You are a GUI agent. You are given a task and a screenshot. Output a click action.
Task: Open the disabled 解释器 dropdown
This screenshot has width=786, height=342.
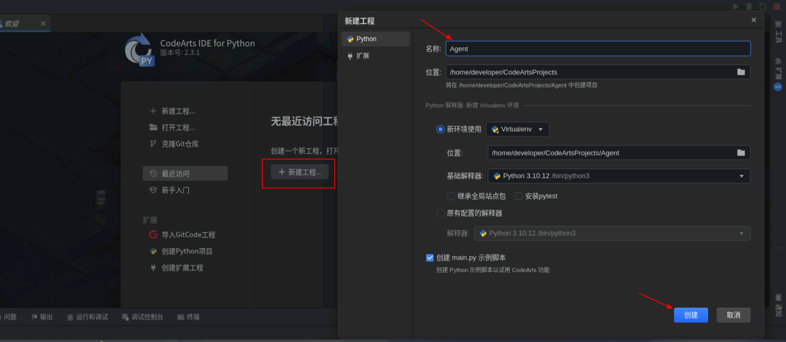(612, 233)
